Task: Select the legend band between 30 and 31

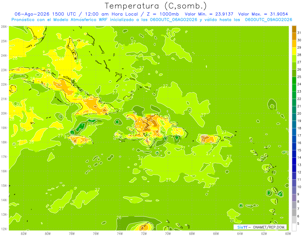Action: point(294,37)
